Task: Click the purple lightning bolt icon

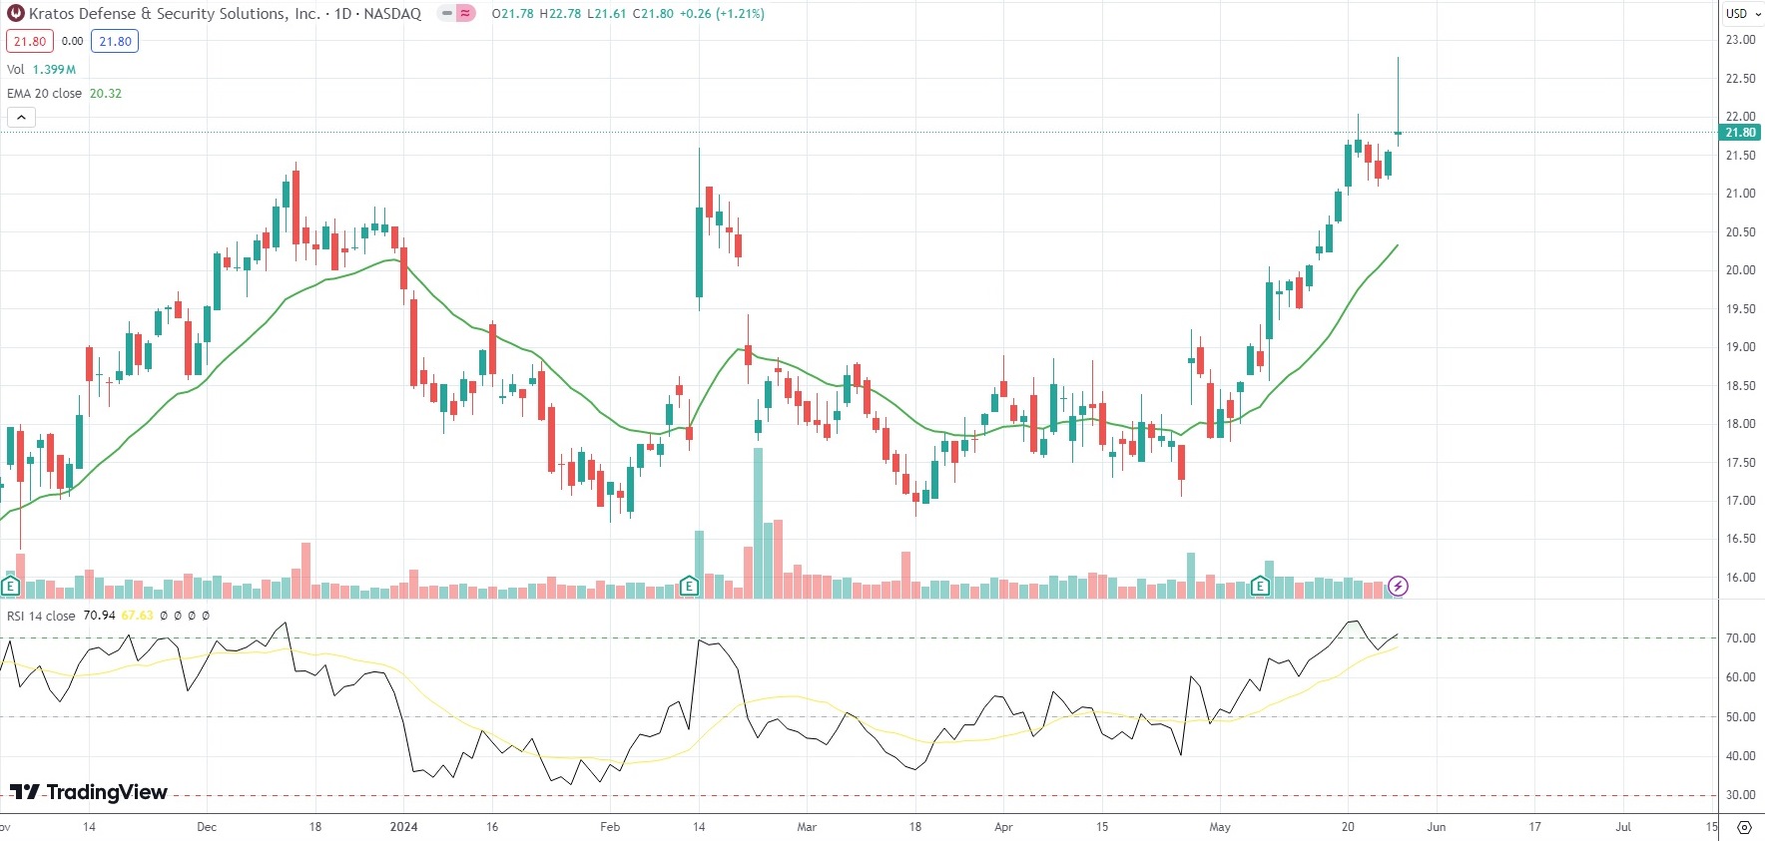Action: click(1399, 586)
